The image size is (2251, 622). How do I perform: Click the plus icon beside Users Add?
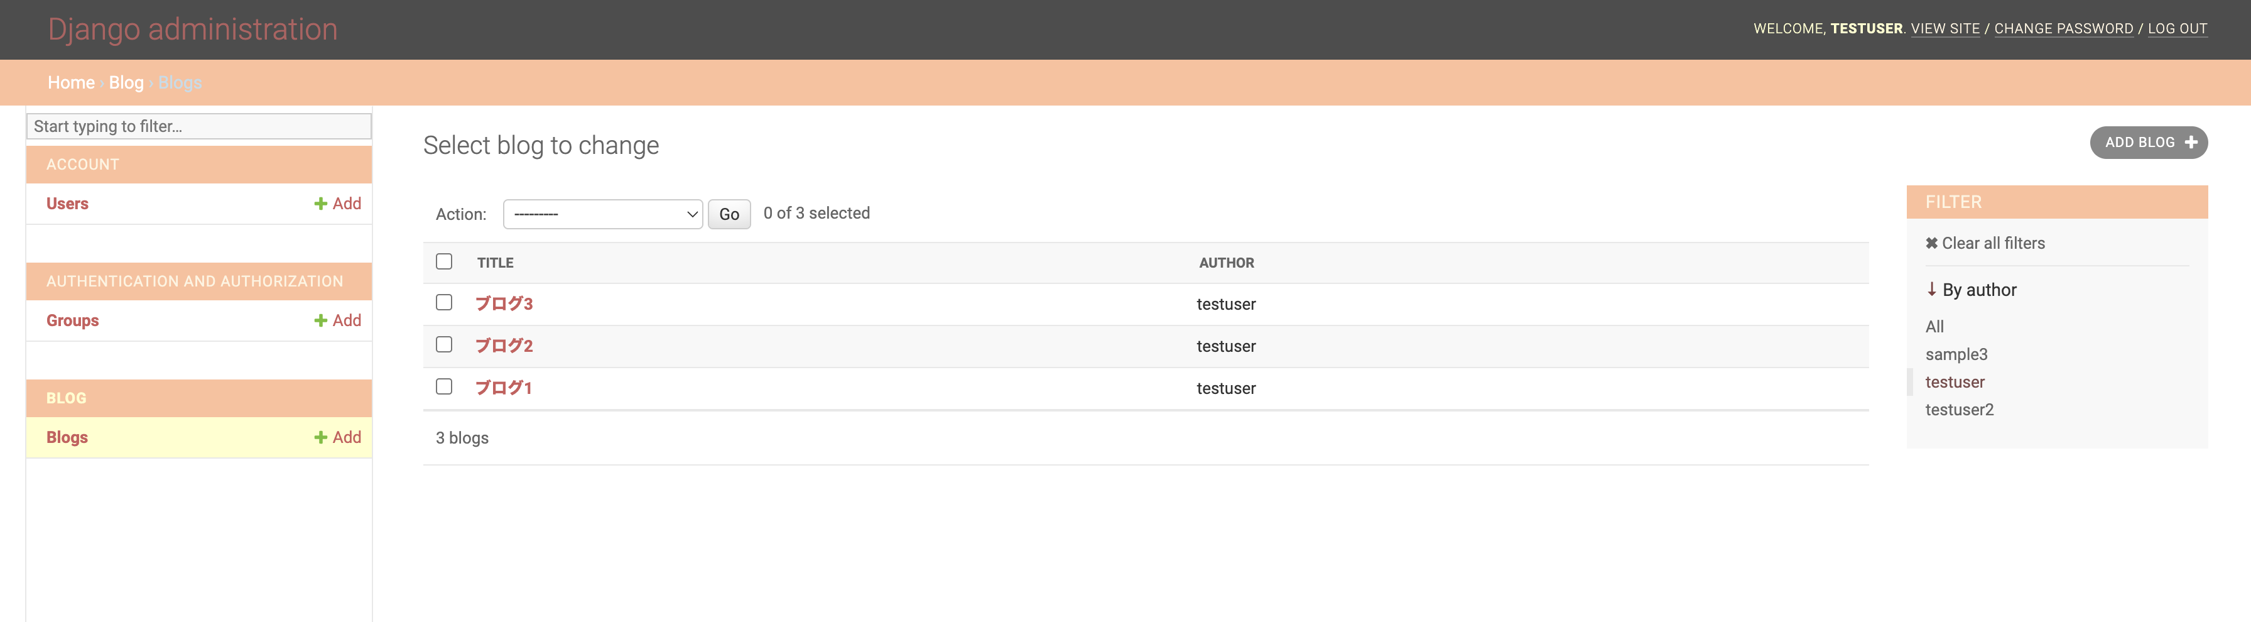coord(321,204)
